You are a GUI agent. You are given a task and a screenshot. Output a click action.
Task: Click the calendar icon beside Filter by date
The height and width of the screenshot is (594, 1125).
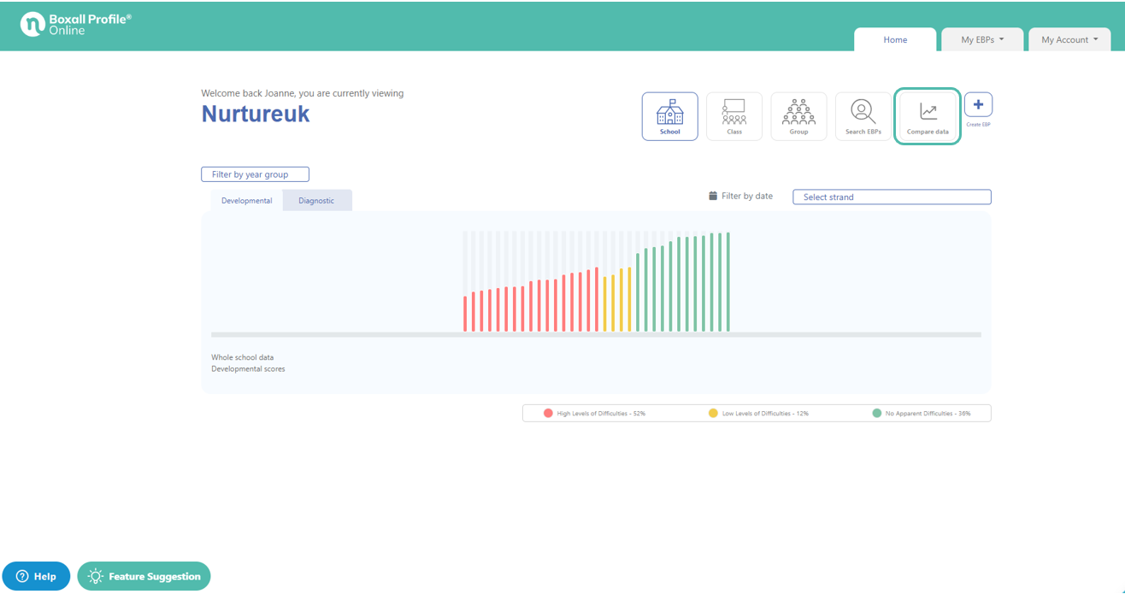coord(713,196)
